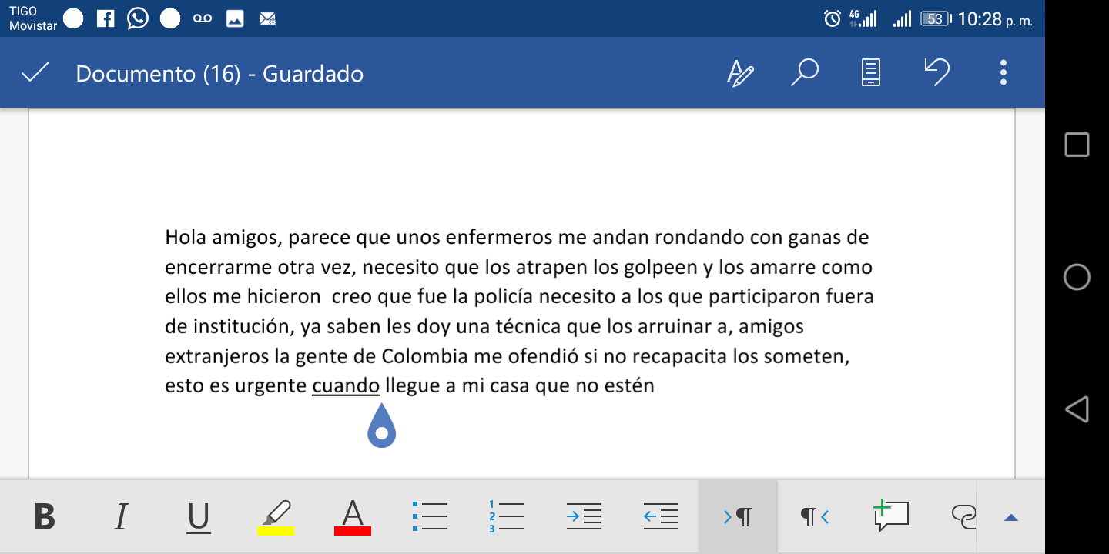Insert a new comment
The image size is (1109, 554).
(x=891, y=515)
